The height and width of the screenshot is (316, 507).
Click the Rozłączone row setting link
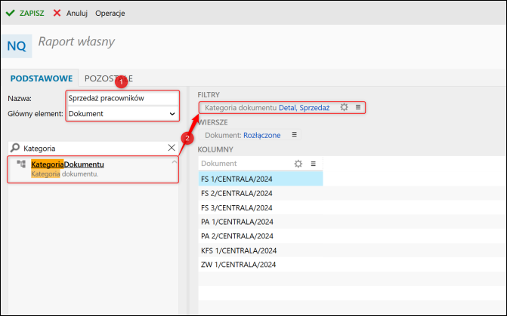pos(262,135)
